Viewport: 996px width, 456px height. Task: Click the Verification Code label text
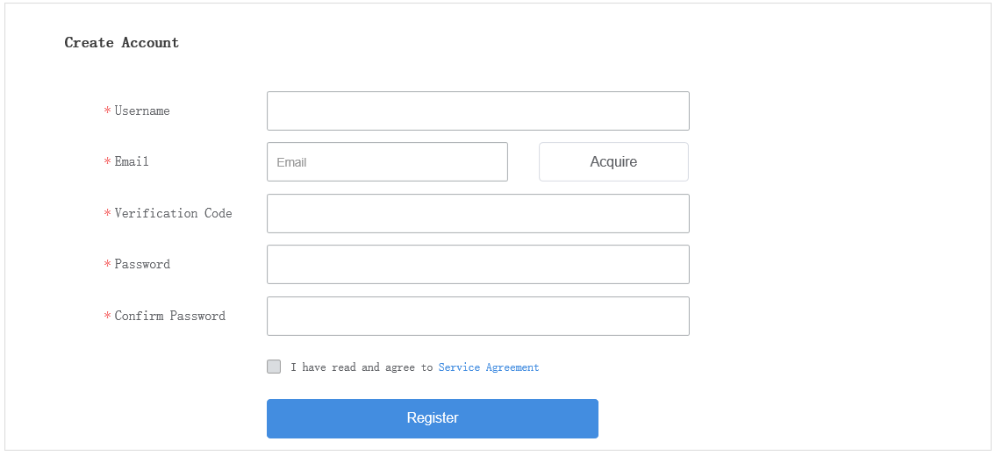(173, 213)
